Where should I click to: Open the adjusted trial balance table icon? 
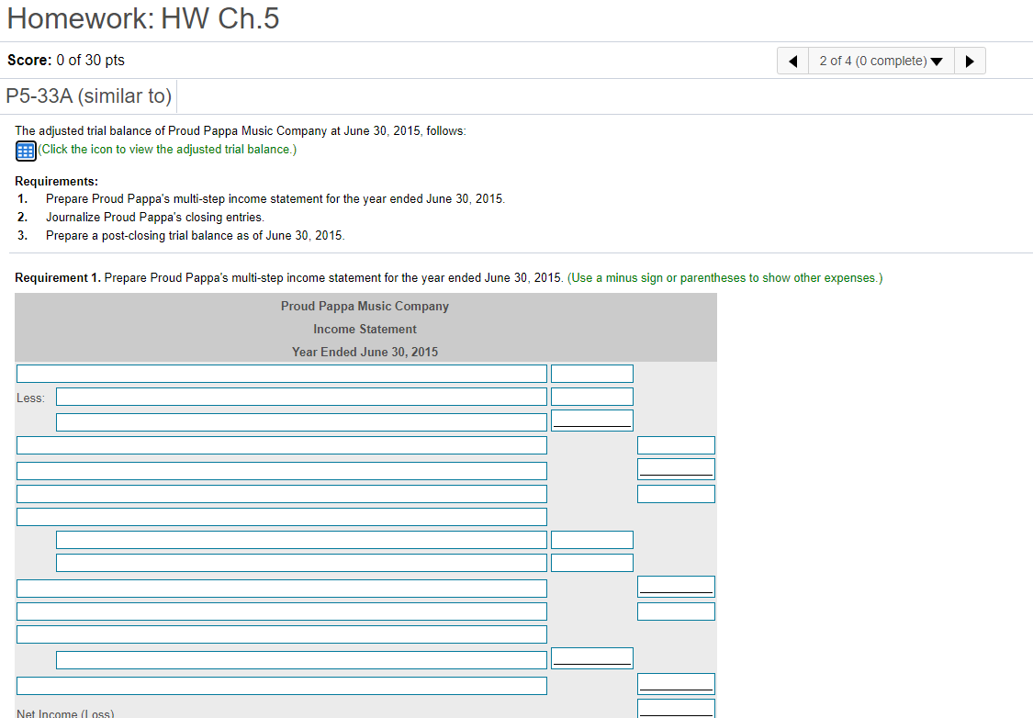tap(26, 151)
